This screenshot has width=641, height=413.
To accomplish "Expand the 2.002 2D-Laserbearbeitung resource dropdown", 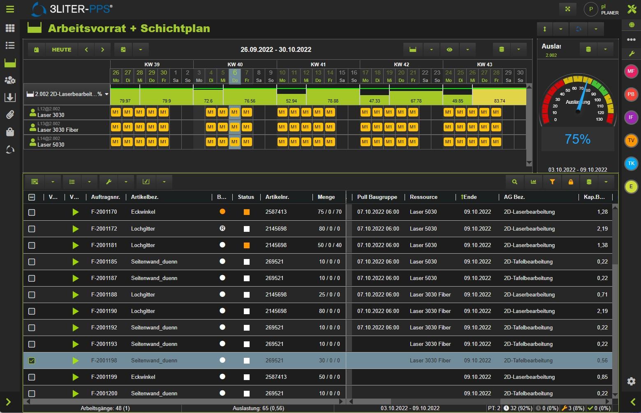I will (107, 94).
